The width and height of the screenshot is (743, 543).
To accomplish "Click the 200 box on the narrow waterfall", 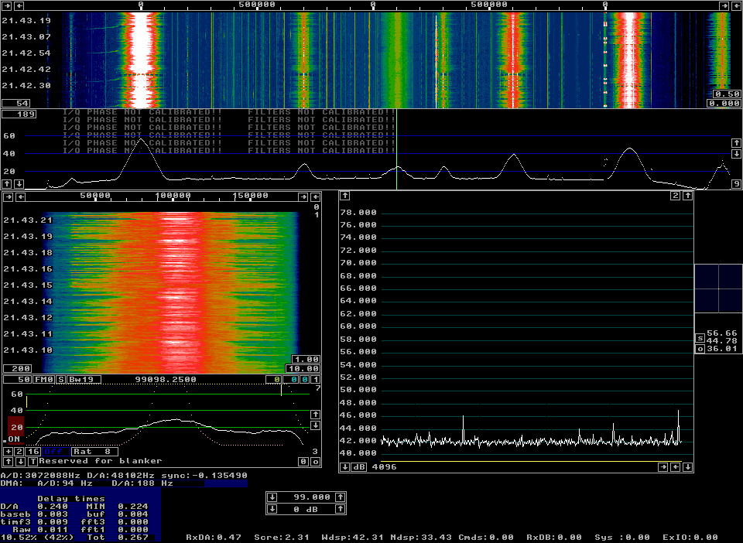I will point(18,368).
